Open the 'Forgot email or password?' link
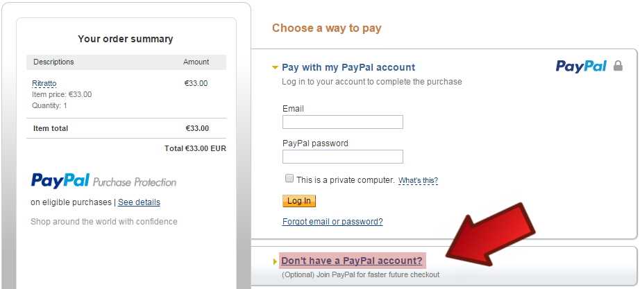 pyautogui.click(x=332, y=222)
